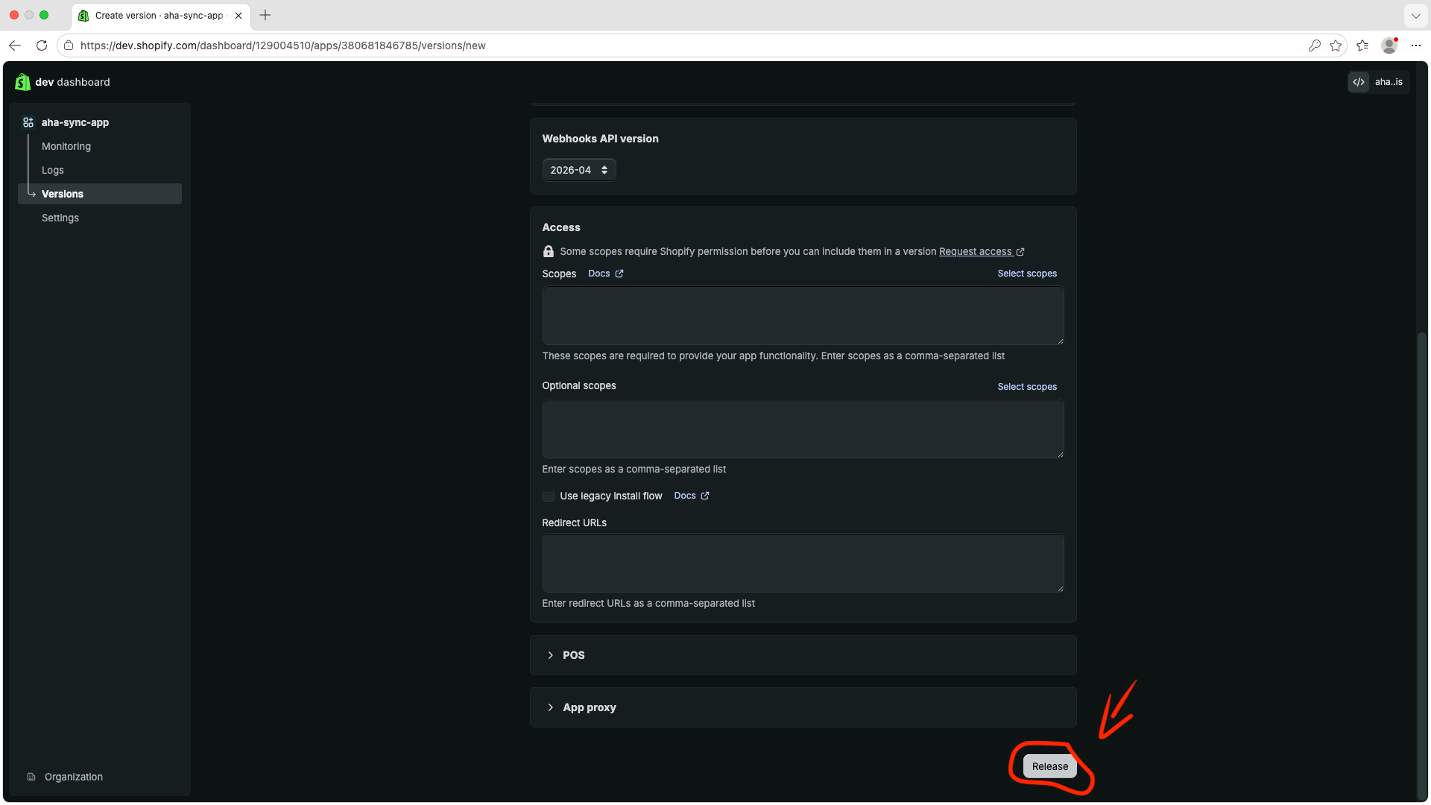
Task: Open the Webhooks API version 2026-04 dropdown
Action: [579, 170]
